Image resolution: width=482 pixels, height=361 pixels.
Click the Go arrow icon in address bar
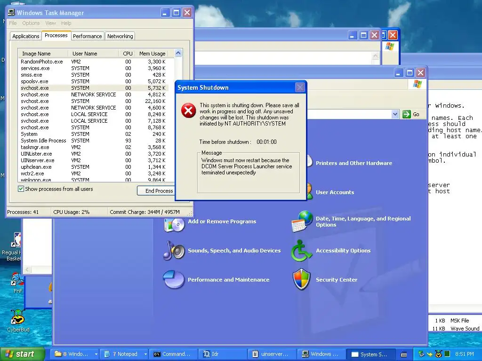click(x=406, y=114)
